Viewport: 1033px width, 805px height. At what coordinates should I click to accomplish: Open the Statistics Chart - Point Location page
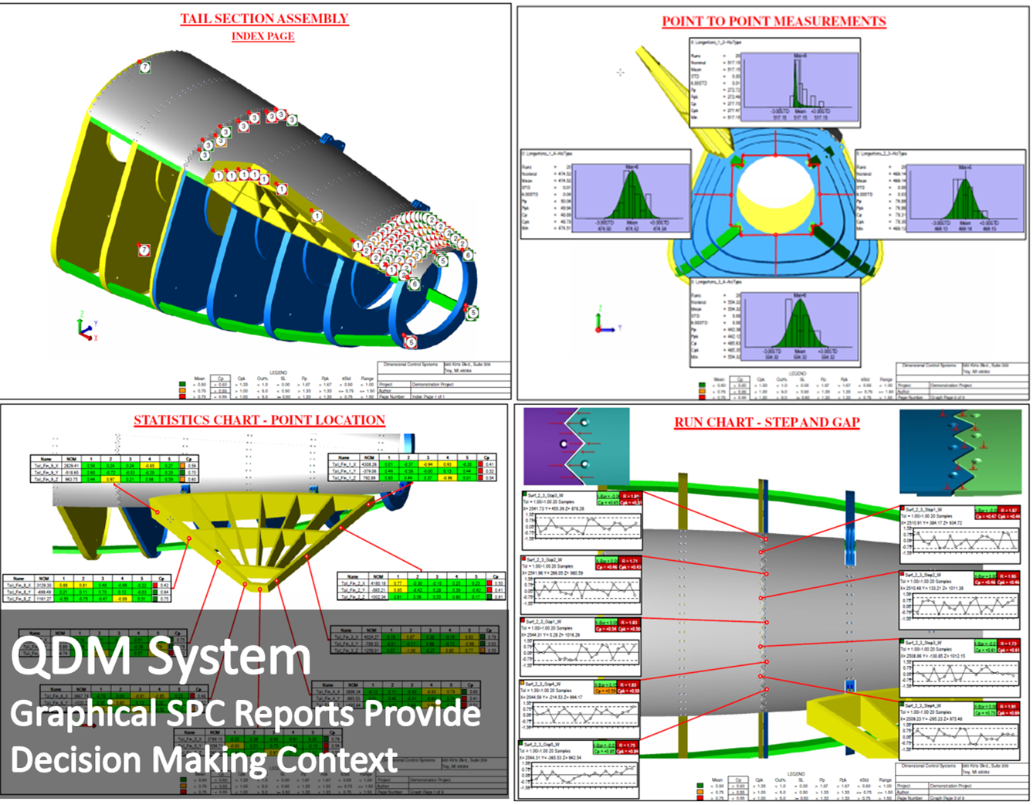[259, 421]
